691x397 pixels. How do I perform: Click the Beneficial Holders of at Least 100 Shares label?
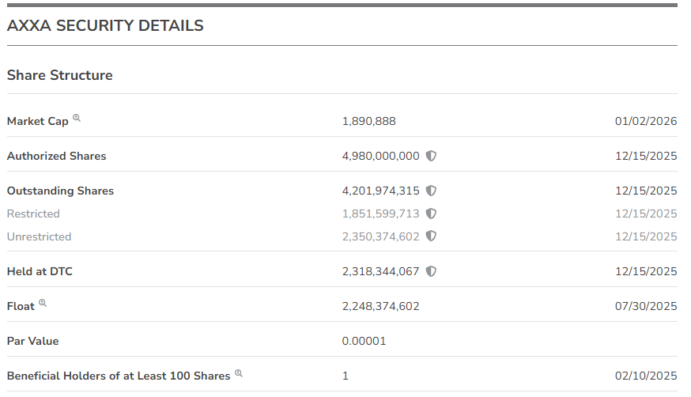(x=119, y=376)
